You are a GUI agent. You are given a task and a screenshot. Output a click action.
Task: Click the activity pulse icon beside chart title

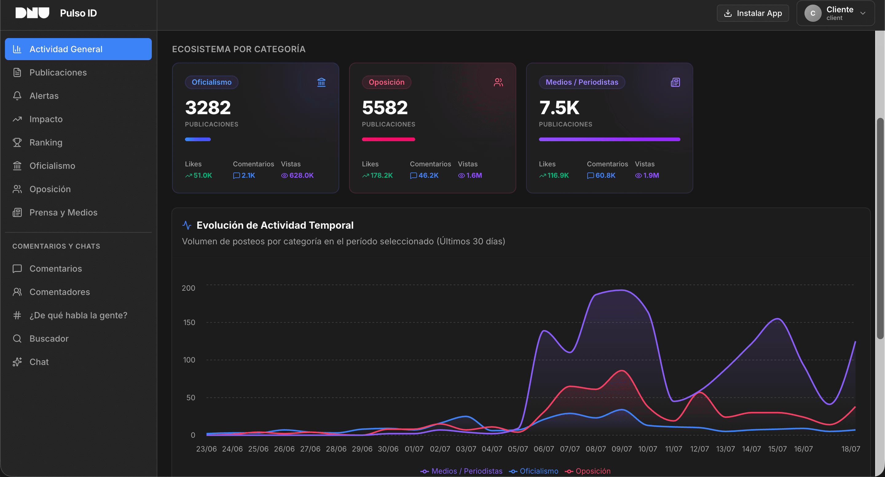click(187, 225)
